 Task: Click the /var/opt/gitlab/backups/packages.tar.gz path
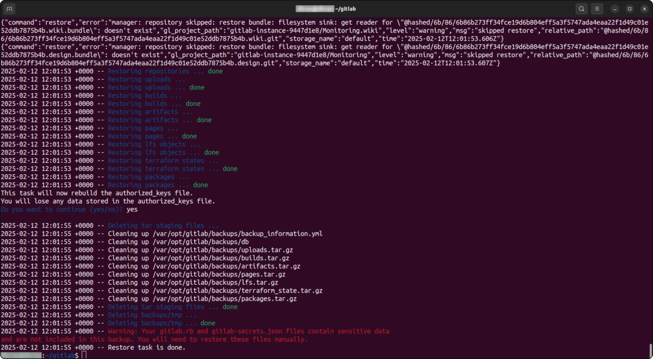[x=224, y=299]
